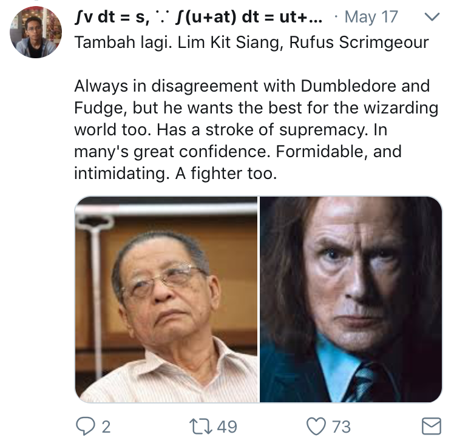
Task: Click the 'Fudge, but he wants the best' line
Action: [x=256, y=109]
